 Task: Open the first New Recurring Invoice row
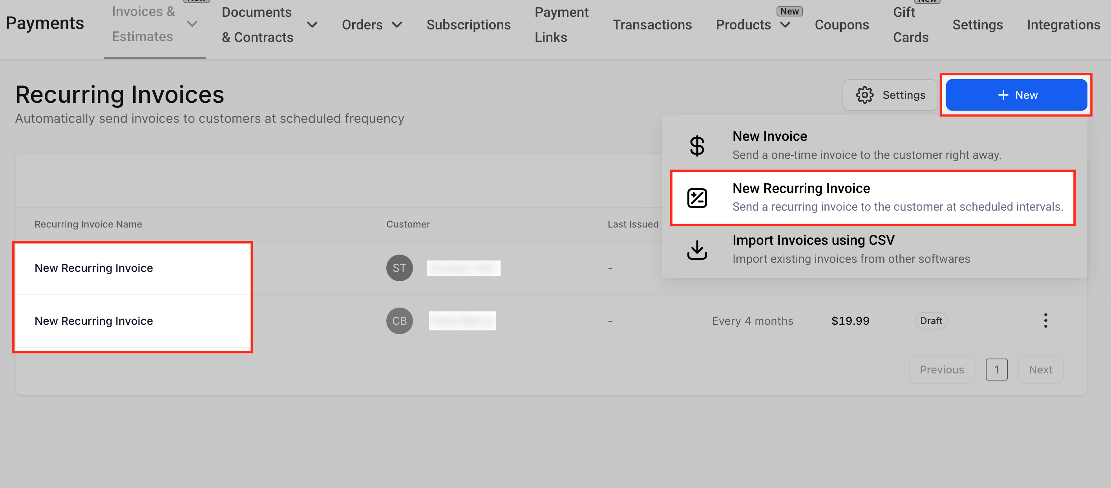pos(93,268)
